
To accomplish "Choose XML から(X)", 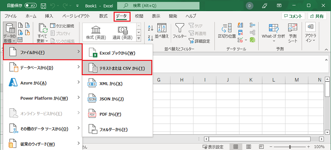I will pos(118,84).
